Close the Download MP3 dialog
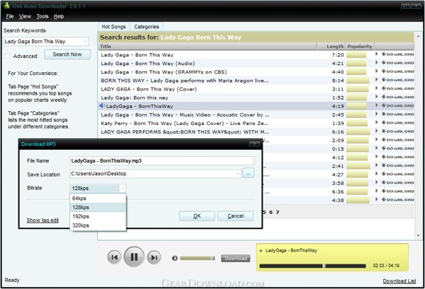425x289 pixels. 254,144
